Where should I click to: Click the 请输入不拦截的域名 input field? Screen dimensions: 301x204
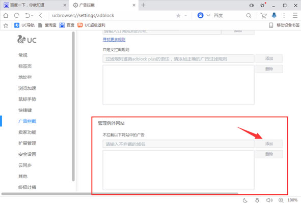tap(178, 144)
